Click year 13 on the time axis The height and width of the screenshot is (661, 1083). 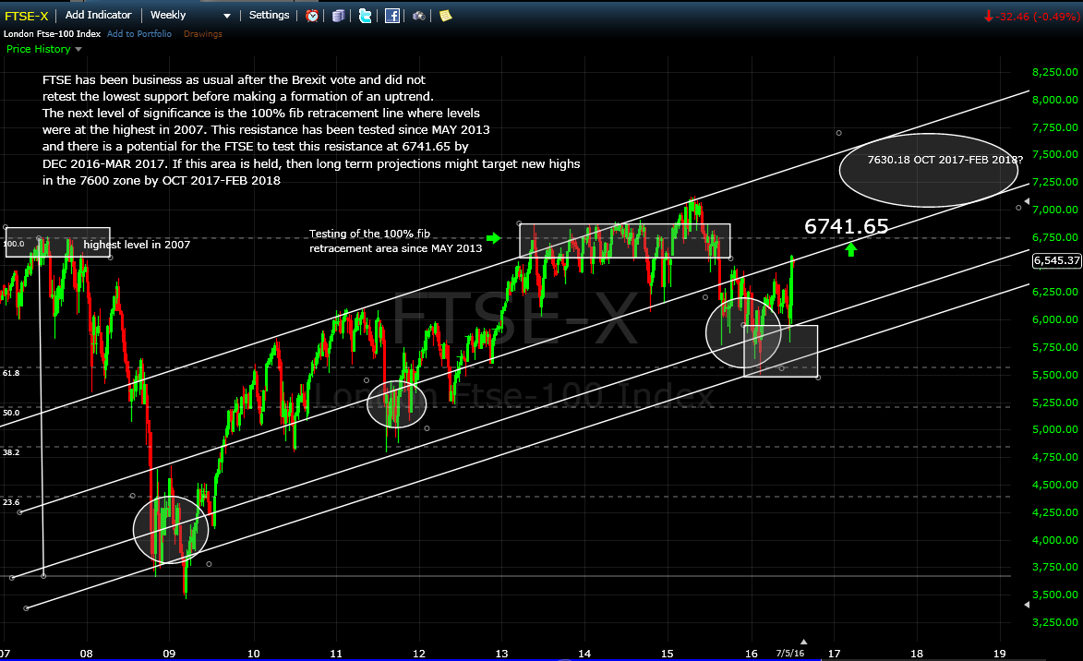pos(501,654)
